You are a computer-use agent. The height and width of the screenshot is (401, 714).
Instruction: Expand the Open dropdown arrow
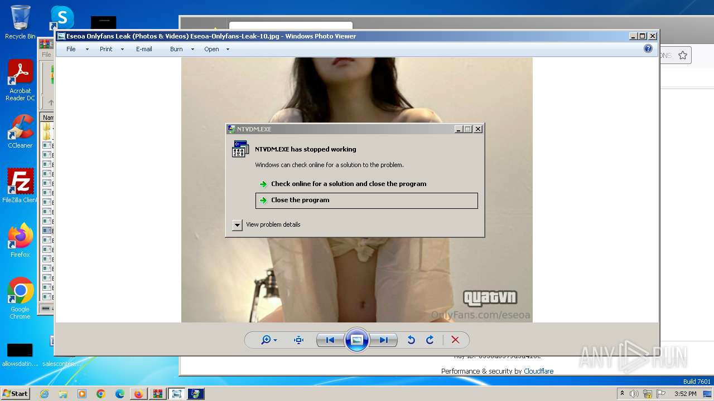228,49
